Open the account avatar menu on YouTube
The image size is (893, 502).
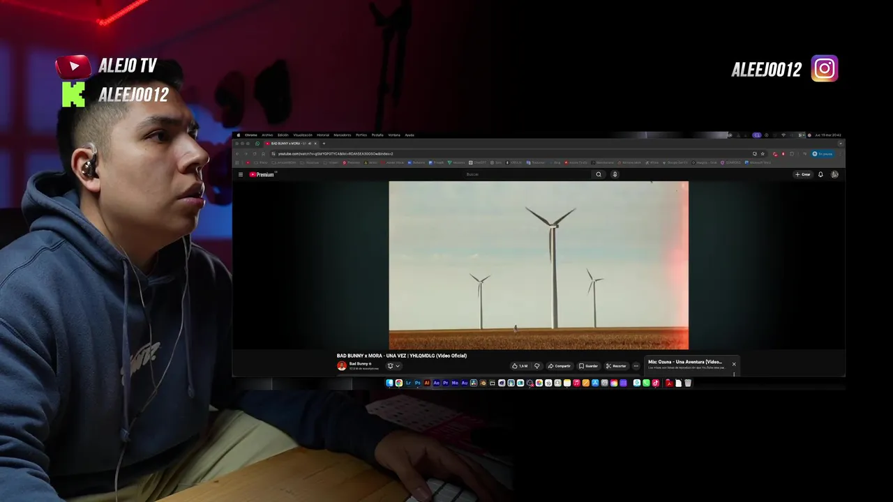click(x=834, y=174)
